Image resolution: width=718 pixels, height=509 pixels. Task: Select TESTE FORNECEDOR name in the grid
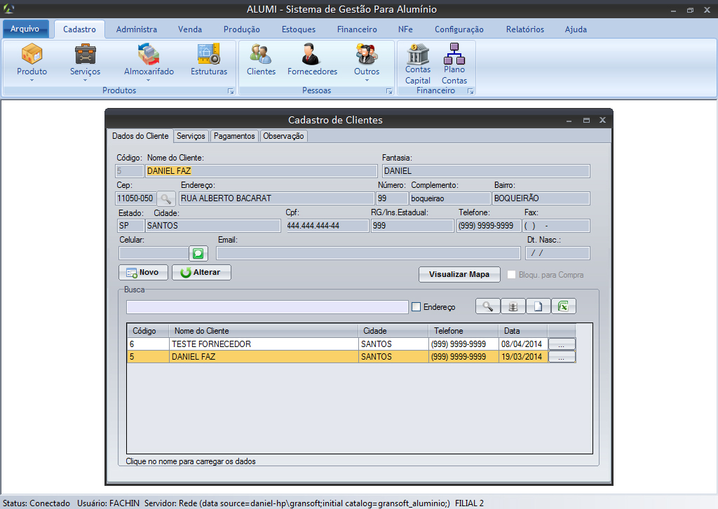211,344
